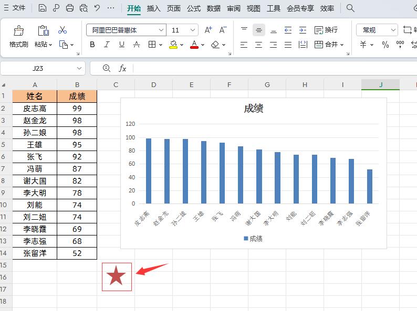
Task: Toggle Bold formatting
Action: 92,45
